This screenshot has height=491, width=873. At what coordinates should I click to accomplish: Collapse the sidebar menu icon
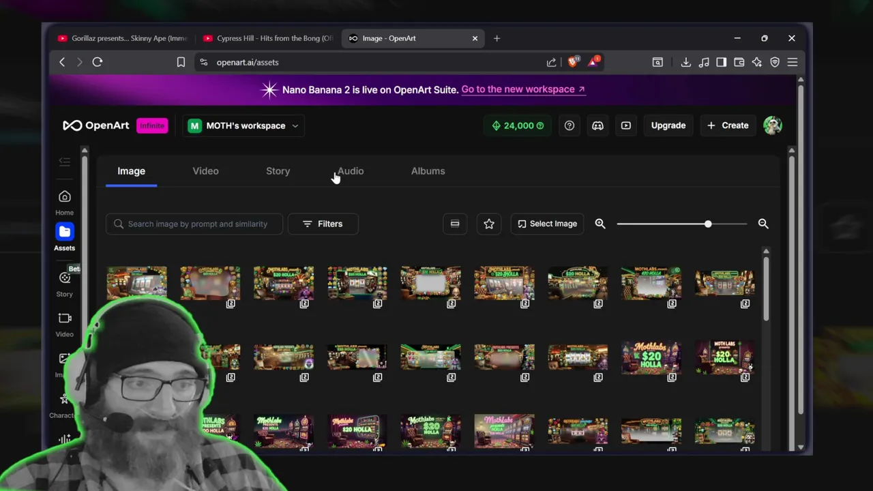[64, 162]
